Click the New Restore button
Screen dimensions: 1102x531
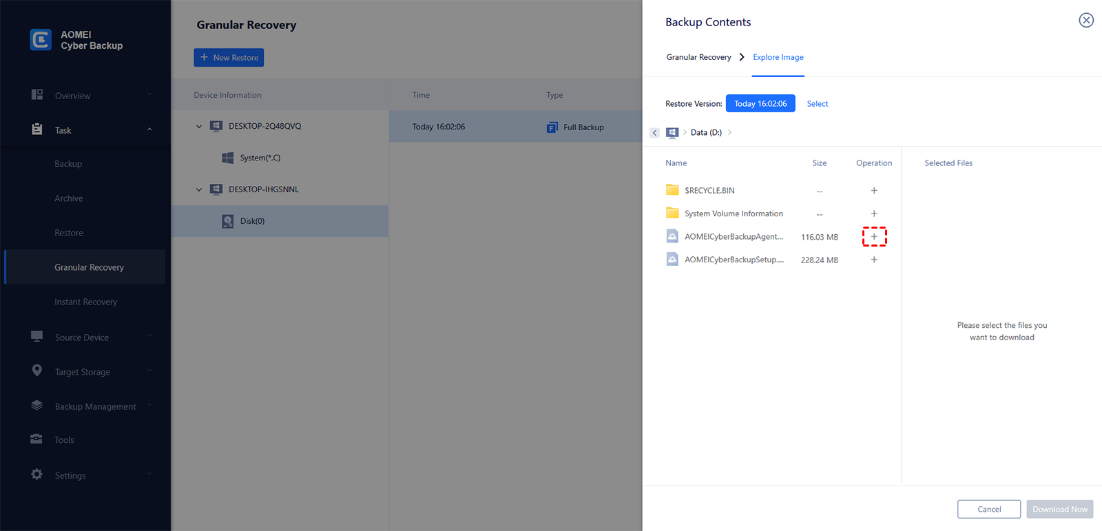(229, 58)
